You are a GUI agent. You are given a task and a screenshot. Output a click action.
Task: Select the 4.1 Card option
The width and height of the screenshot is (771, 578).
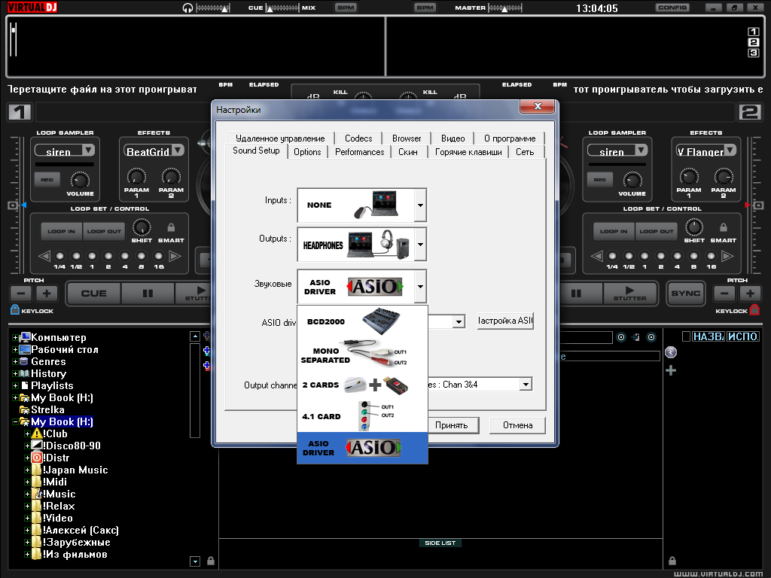coord(362,415)
